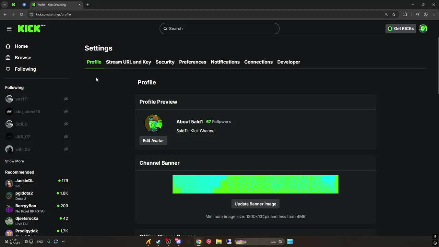Click the Edit Avatar button
This screenshot has width=439, height=247.
(x=153, y=141)
